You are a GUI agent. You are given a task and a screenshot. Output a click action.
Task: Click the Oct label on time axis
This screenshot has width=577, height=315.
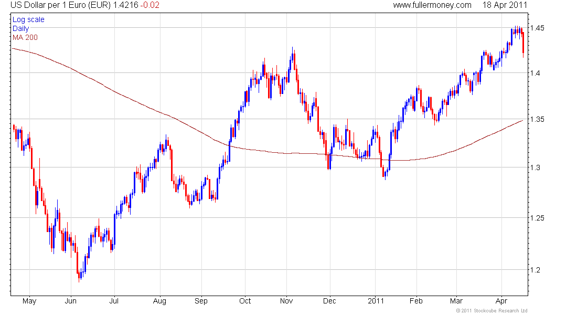point(245,301)
